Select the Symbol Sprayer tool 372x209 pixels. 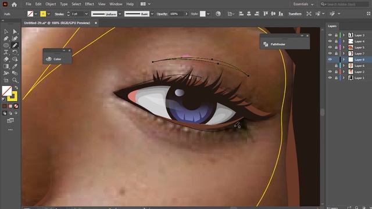6,73
